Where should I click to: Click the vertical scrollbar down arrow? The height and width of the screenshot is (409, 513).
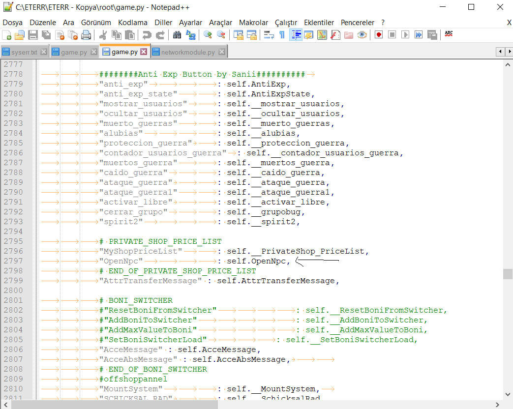508,394
